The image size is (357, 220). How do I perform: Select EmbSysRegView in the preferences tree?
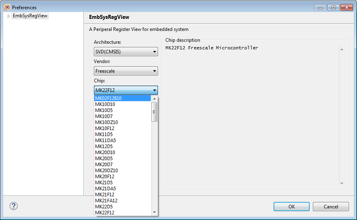point(30,16)
